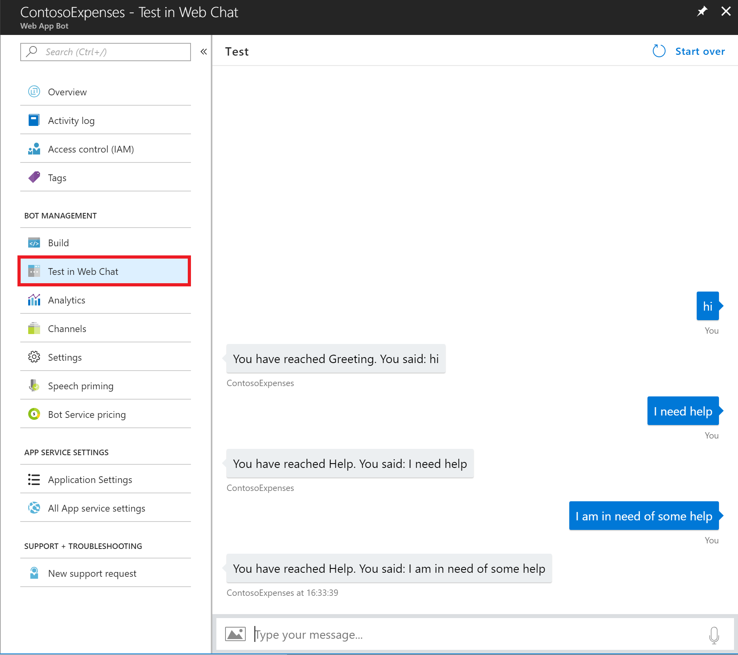Click the Speech priming microphone icon

pos(34,385)
